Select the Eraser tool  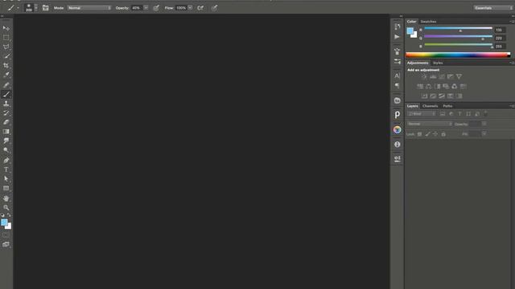pos(6,122)
